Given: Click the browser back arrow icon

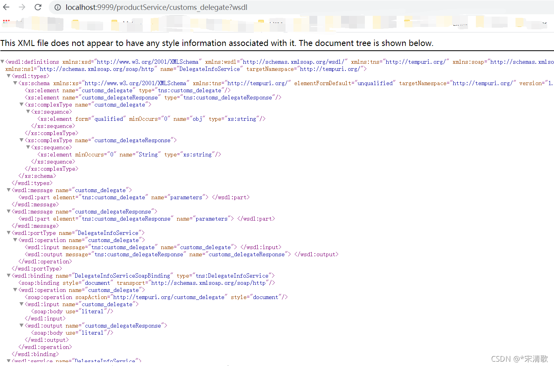Looking at the screenshot, I should tap(7, 7).
